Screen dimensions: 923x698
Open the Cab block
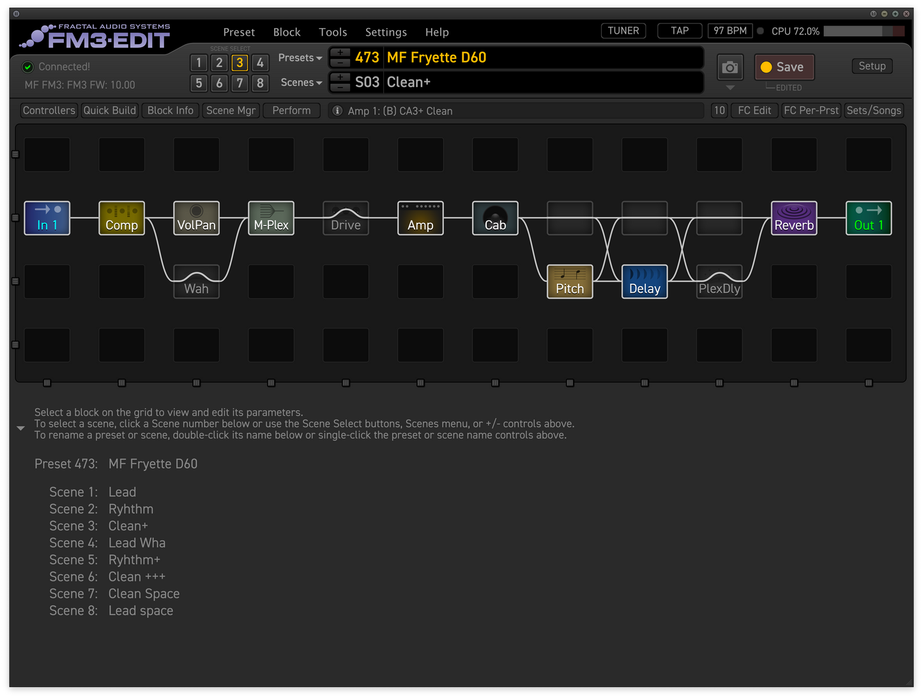(495, 218)
